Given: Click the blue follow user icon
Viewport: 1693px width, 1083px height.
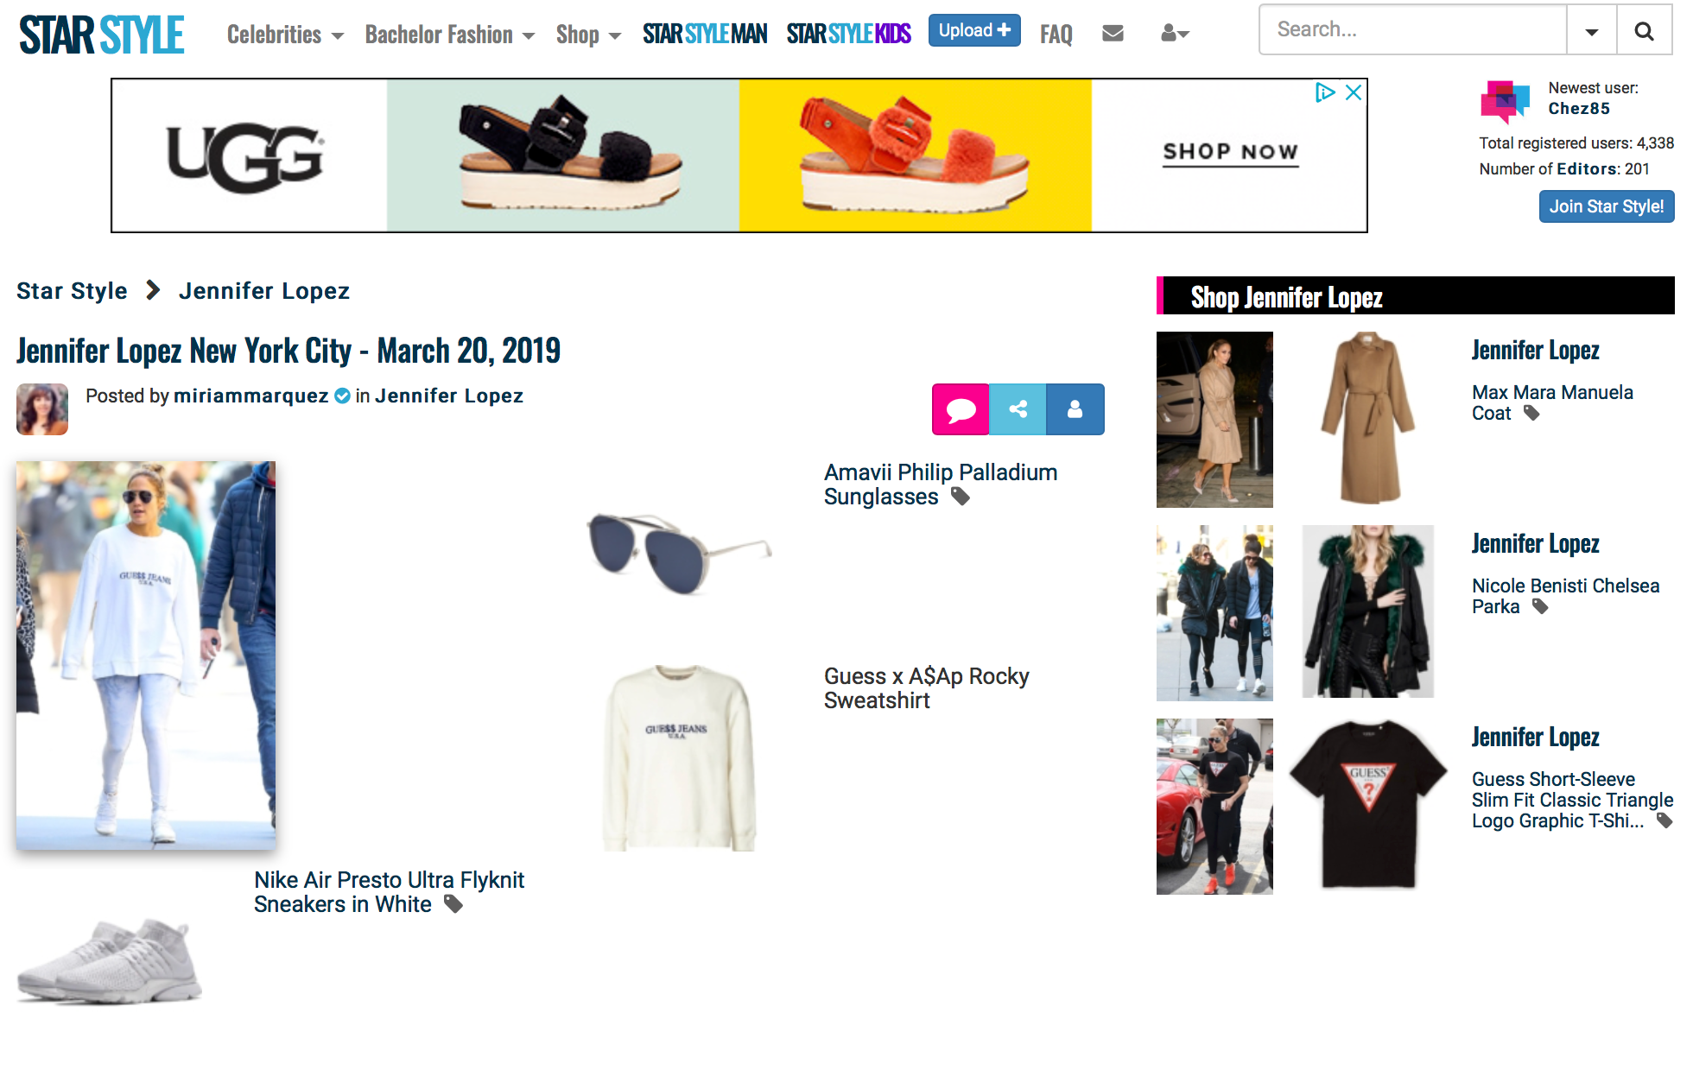Looking at the screenshot, I should tap(1075, 409).
